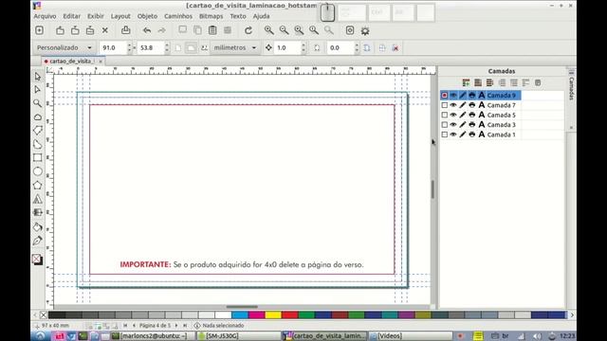607x341 pixels.
Task: Select the Node edit tool
Action: click(38, 90)
